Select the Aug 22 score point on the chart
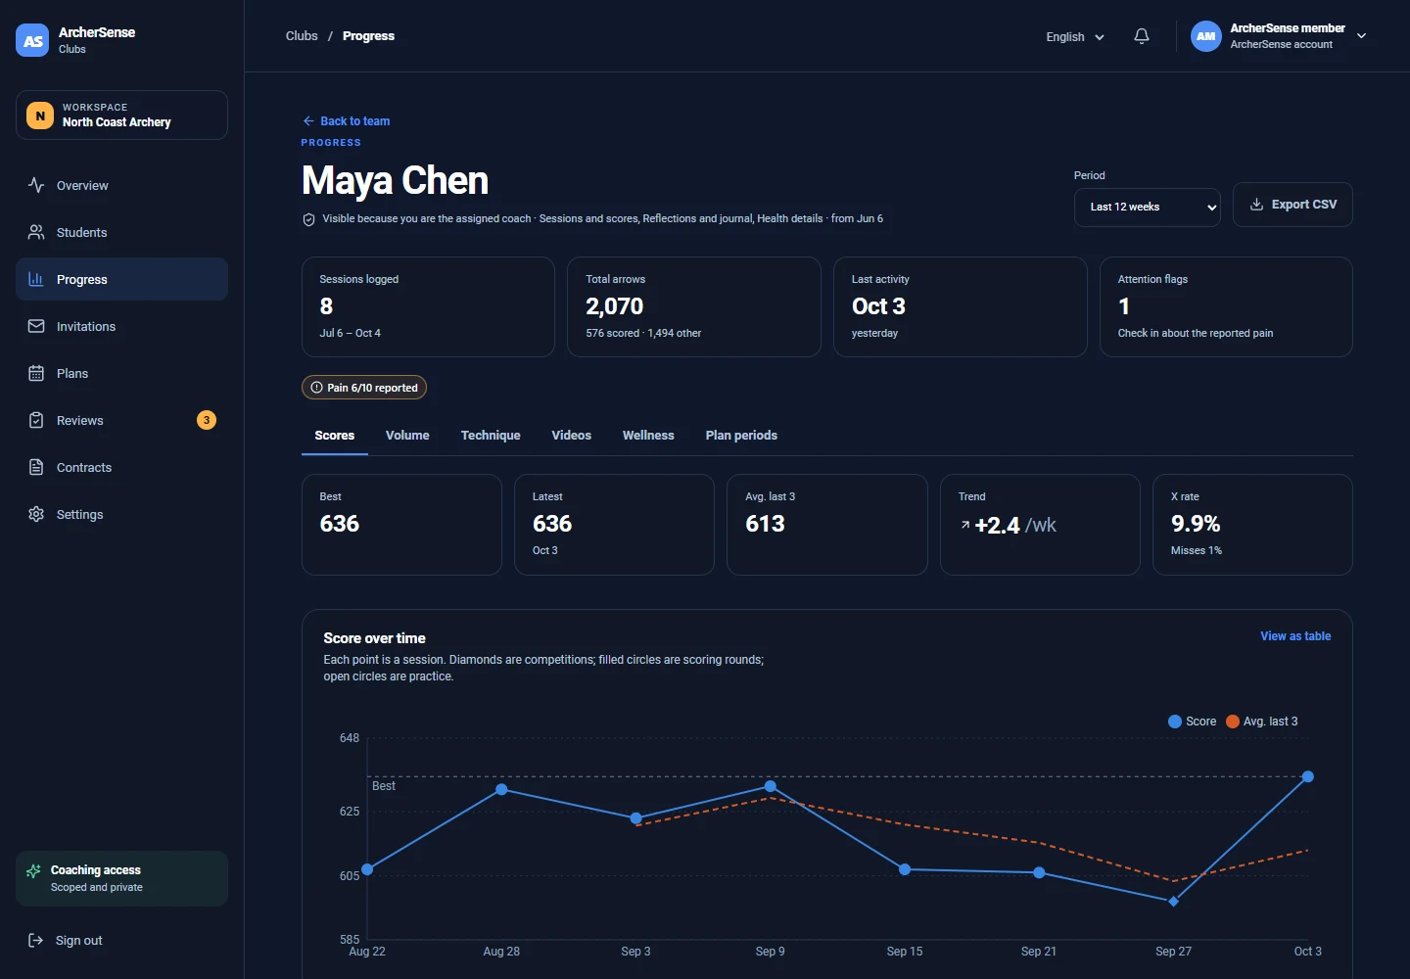Viewport: 1410px width, 979px height. pyautogui.click(x=367, y=869)
